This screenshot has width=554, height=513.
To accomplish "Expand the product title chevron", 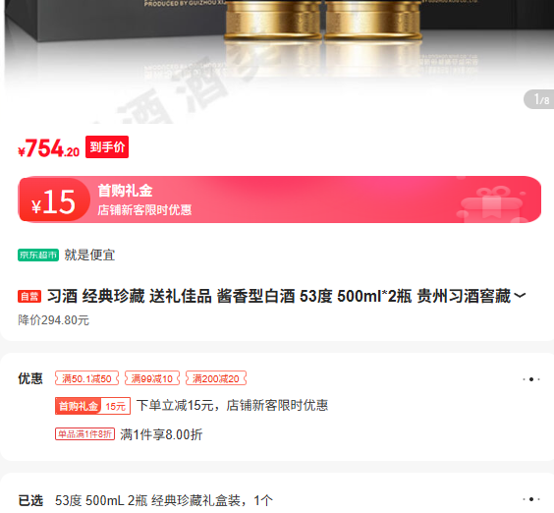I will [520, 296].
